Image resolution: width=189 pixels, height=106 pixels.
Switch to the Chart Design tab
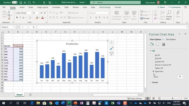click(105, 7)
